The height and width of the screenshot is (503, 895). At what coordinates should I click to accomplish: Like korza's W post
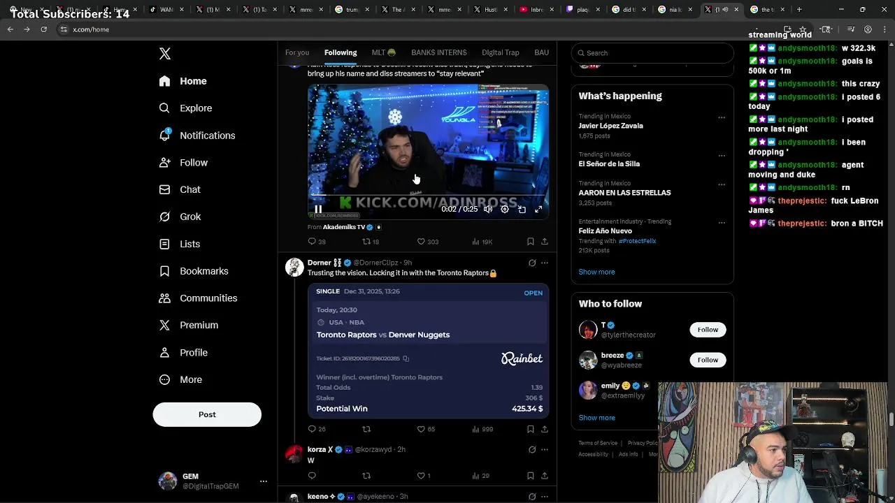click(x=421, y=476)
